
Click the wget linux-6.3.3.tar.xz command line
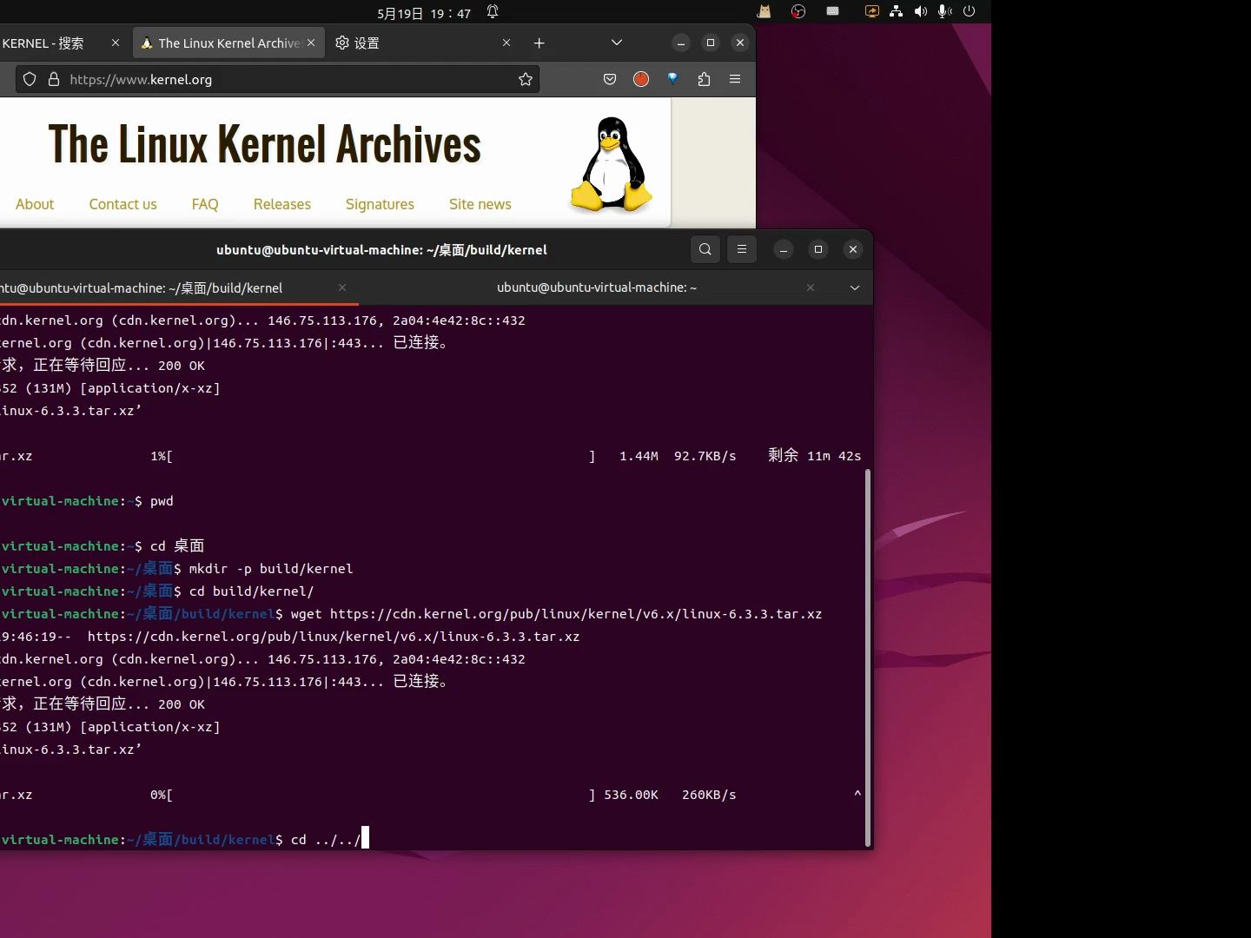coord(412,614)
